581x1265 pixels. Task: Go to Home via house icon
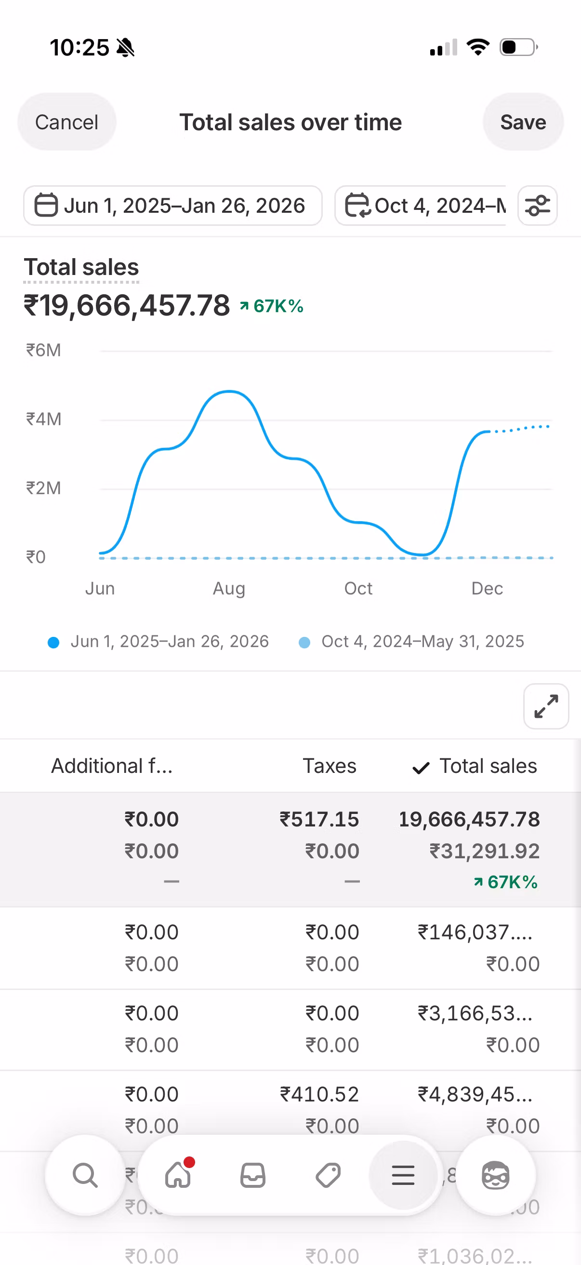coord(178,1175)
